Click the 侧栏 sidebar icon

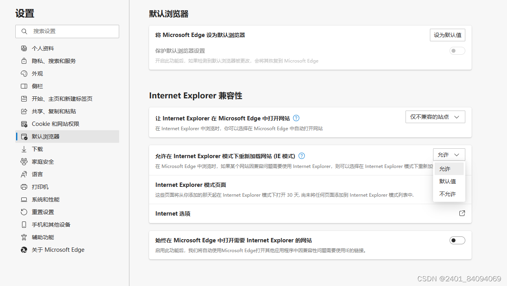pyautogui.click(x=24, y=86)
